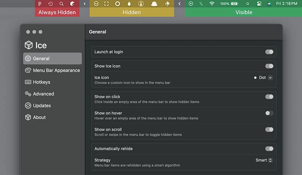This screenshot has height=175, width=302.
Task: Click 'Scroll or swipe in the menu bar' text
Action: click(x=138, y=135)
